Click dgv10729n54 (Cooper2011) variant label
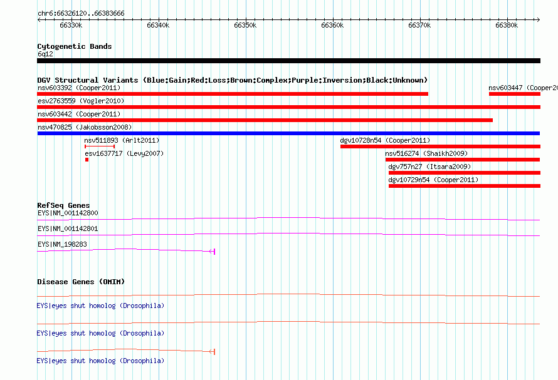 [x=433, y=180]
